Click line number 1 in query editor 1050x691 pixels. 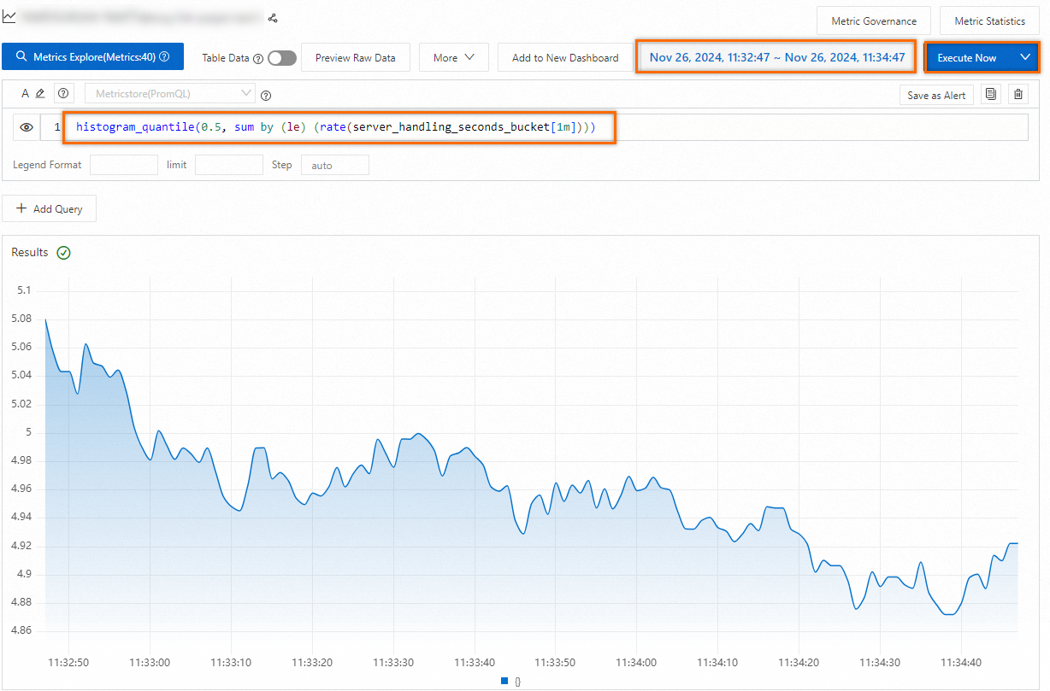coord(57,127)
